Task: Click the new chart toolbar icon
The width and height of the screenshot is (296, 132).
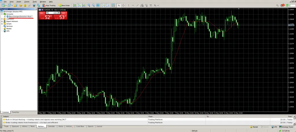Action: coord(3,5)
